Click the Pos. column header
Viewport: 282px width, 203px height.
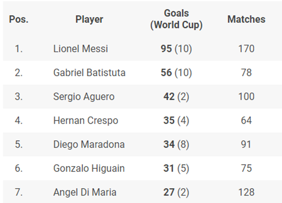click(x=19, y=19)
